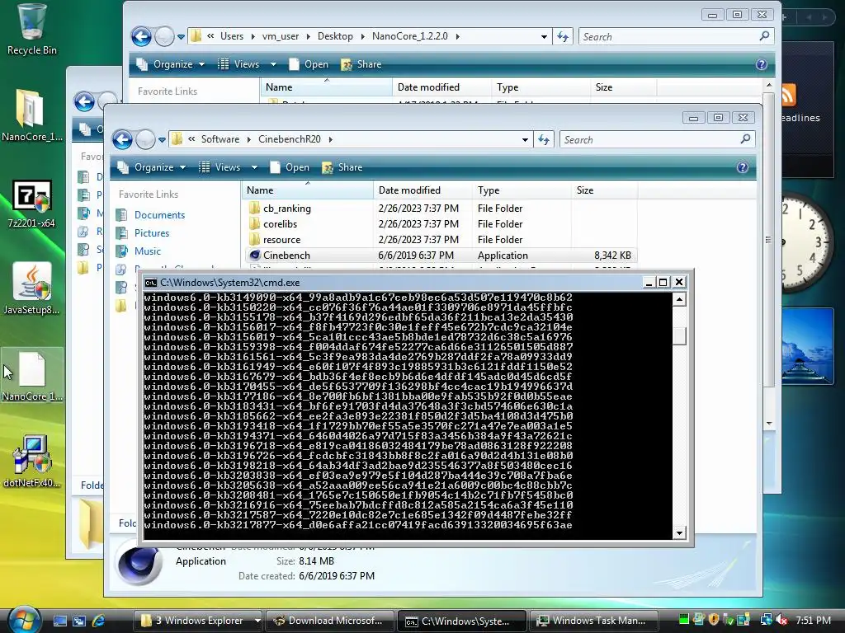Select the dotNetFx40 installer desktop icon
This screenshot has height=633, width=845.
[x=31, y=462]
